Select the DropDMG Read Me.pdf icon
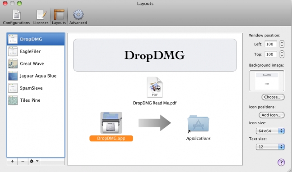Image resolution: width=292 pixels, height=172 pixels. tap(155, 87)
